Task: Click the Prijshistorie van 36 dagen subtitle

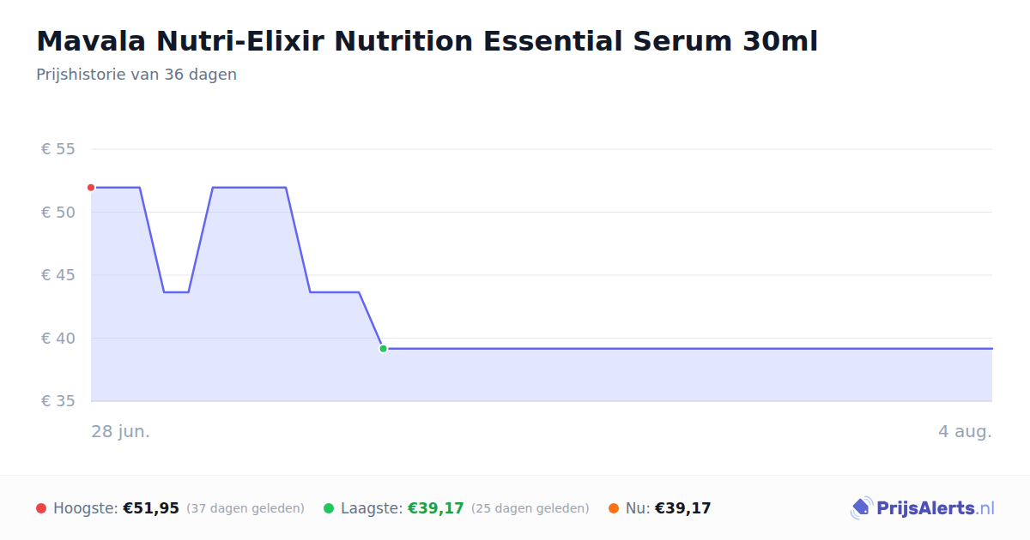Action: [x=136, y=75]
